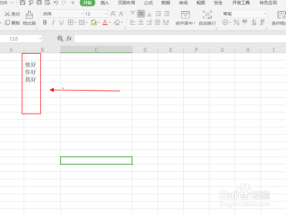
Task: Apply the thousands separator (000) format
Action: [245, 22]
